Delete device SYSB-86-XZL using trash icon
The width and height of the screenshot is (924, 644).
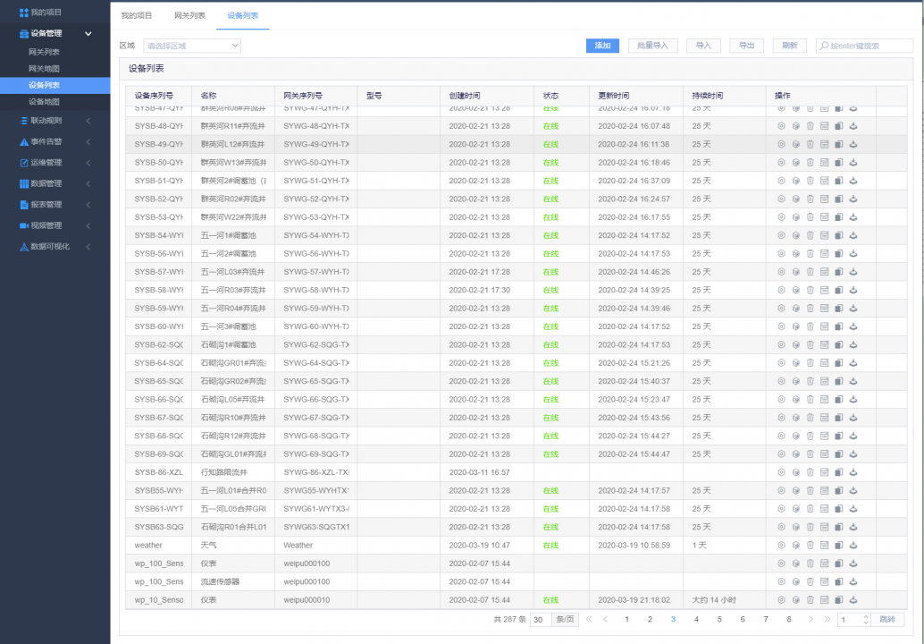811,472
